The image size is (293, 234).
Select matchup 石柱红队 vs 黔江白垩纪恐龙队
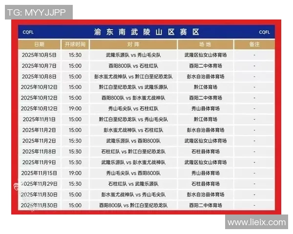pyautogui.click(x=133, y=152)
